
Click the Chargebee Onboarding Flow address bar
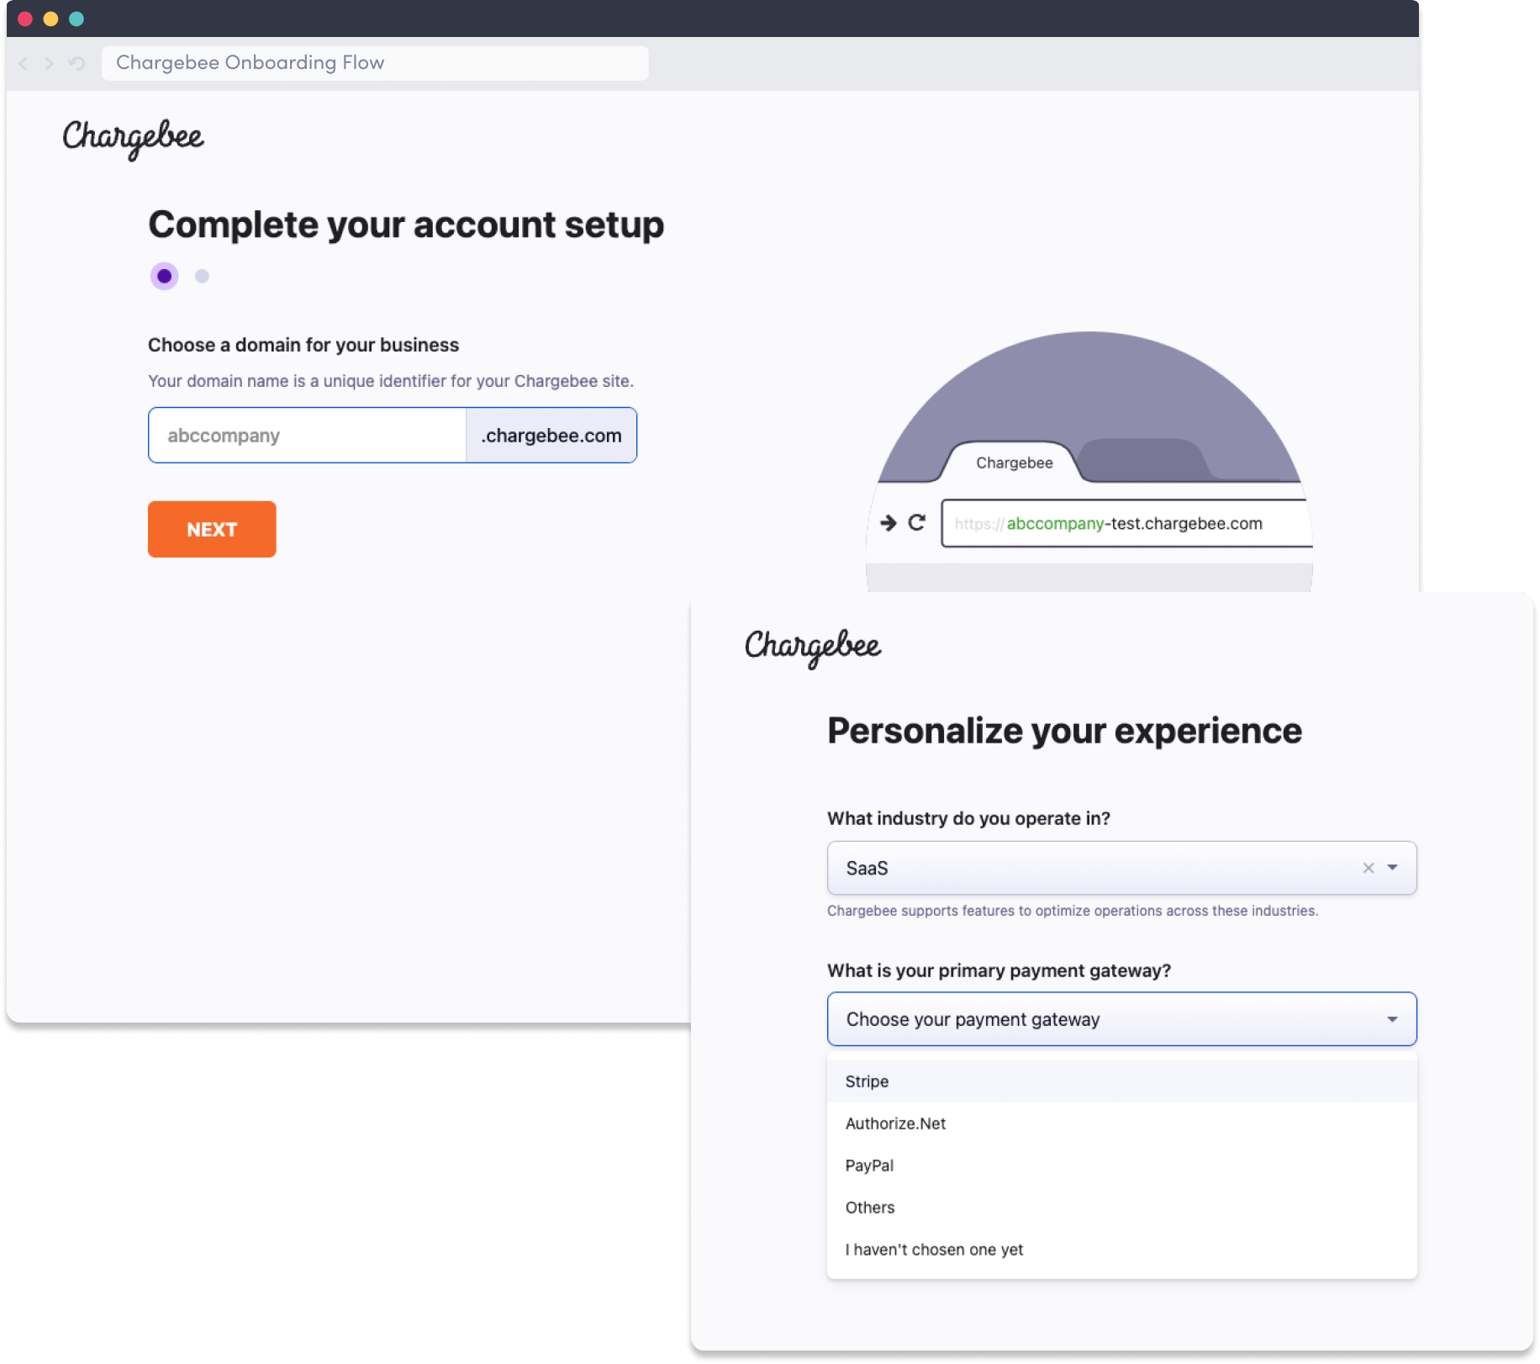pyautogui.click(x=374, y=63)
